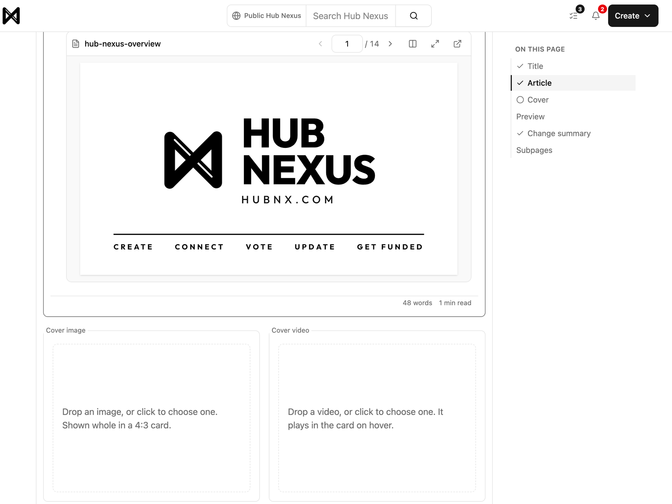Choose a cover video in the drop zone
This screenshot has width=672, height=504.
(377, 418)
